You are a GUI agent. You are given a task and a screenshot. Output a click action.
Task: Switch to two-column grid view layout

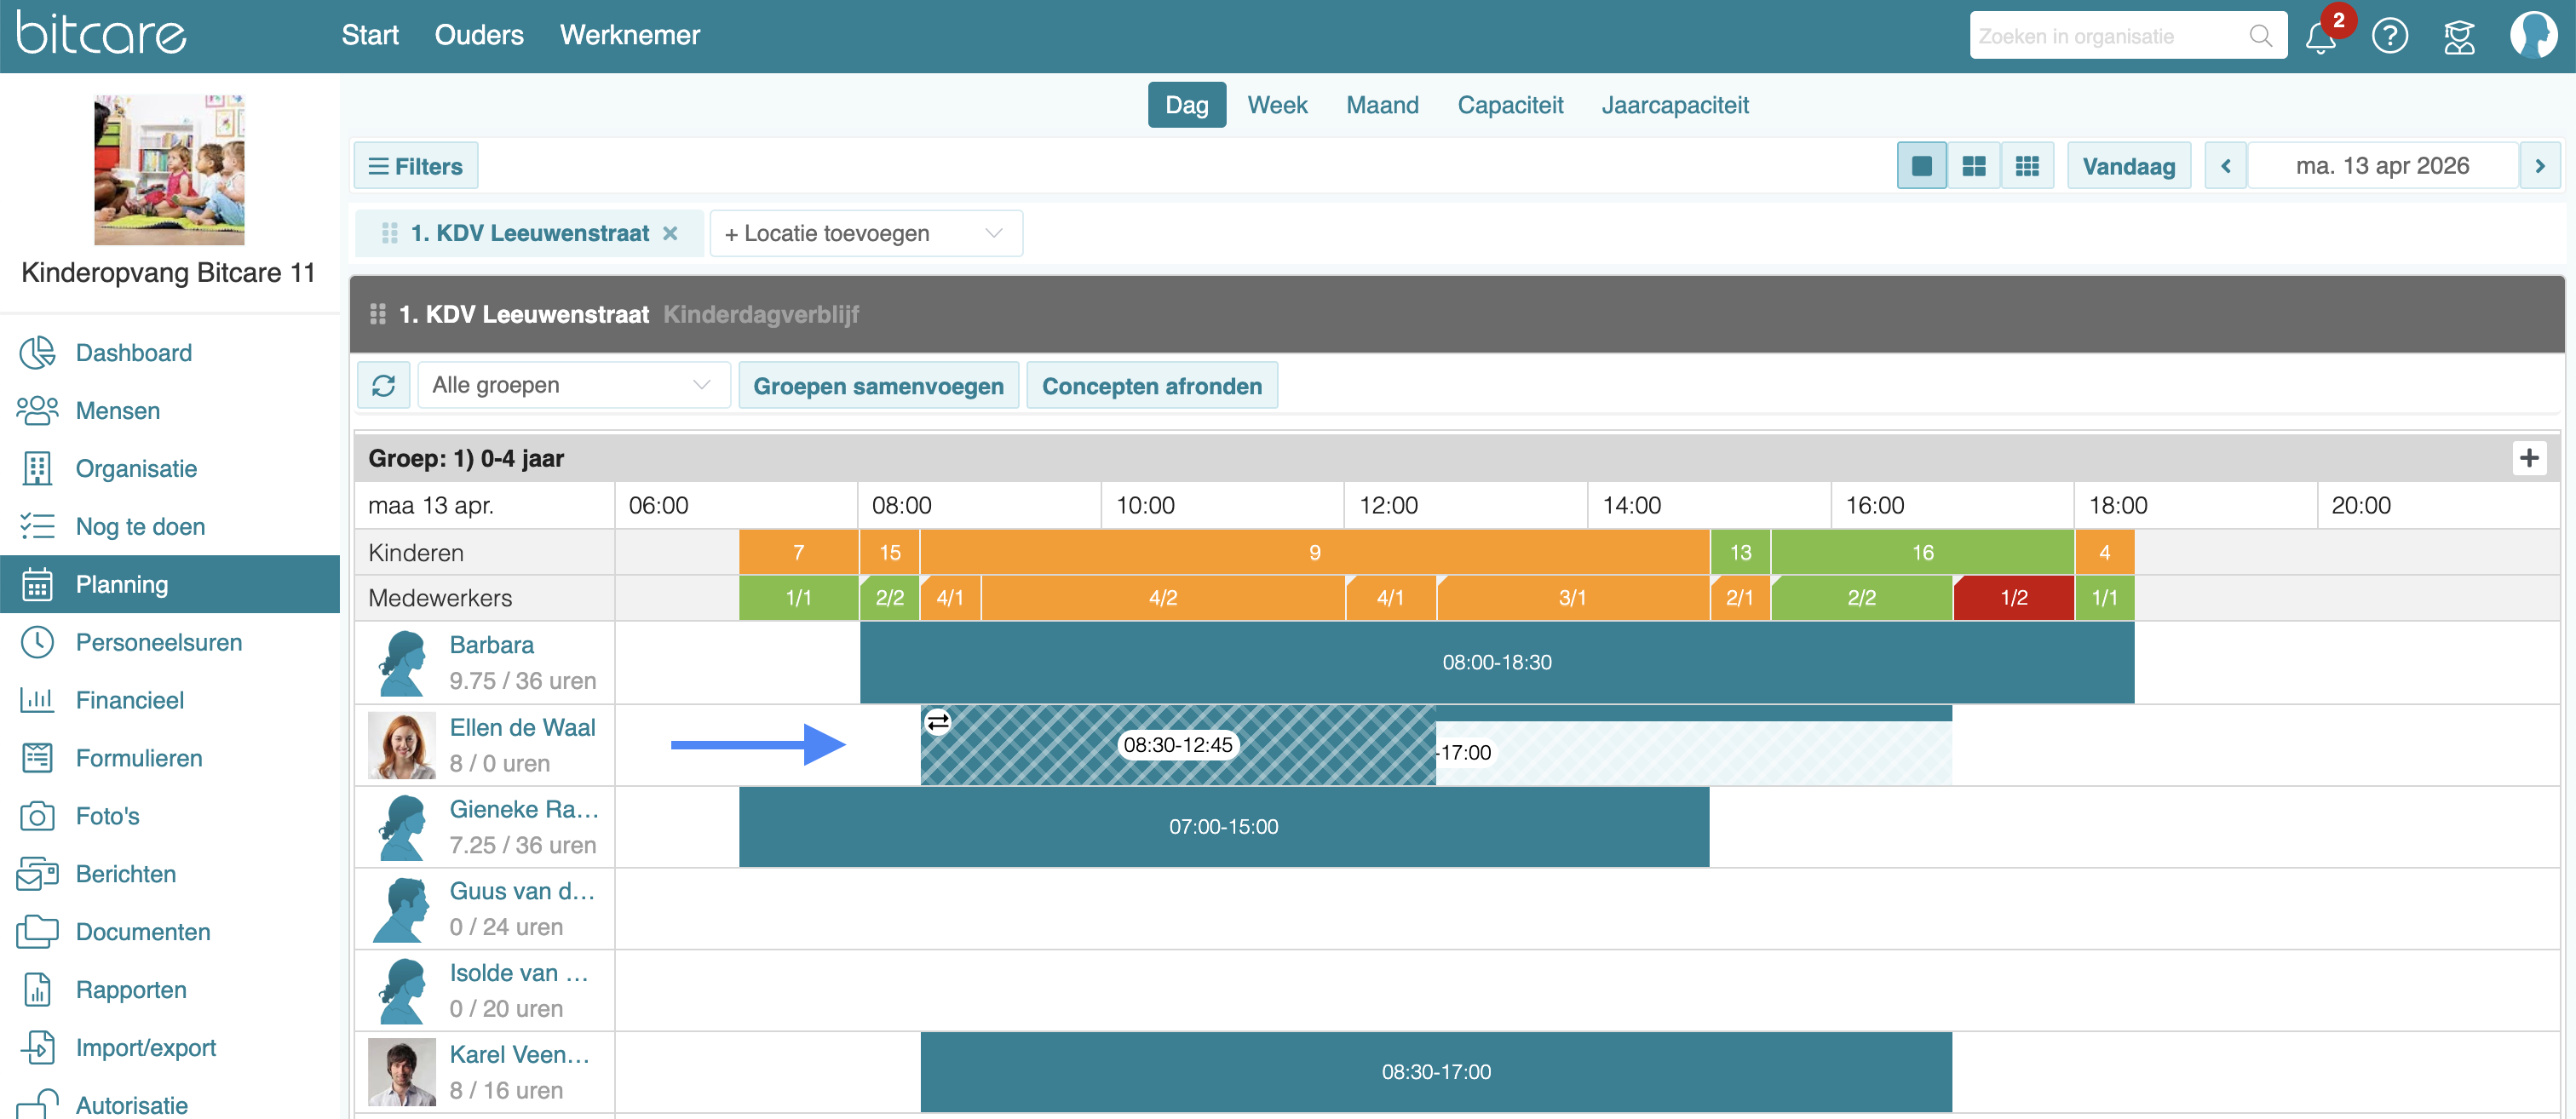1973,166
